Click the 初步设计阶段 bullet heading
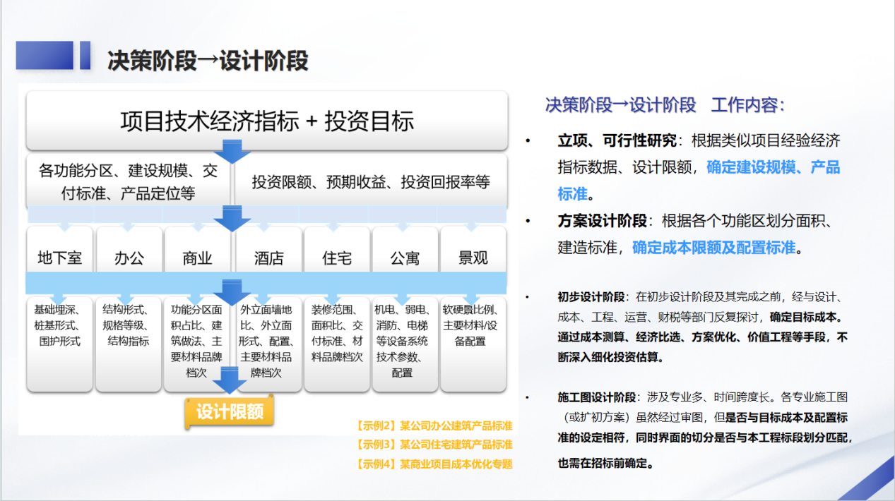Viewport: 895px width, 501px height. click(x=591, y=296)
